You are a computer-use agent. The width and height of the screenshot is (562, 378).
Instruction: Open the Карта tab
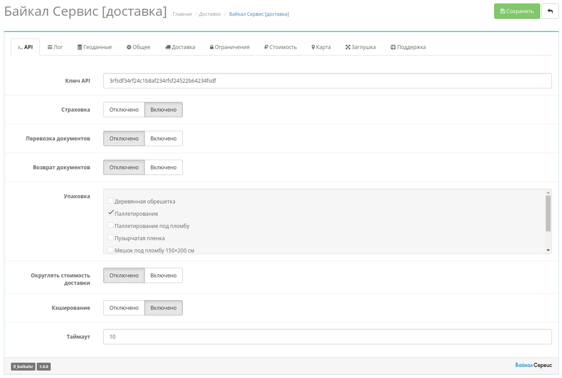[x=321, y=47]
